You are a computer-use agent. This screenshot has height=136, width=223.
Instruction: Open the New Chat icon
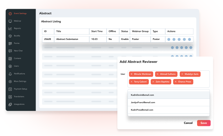(10, 51)
